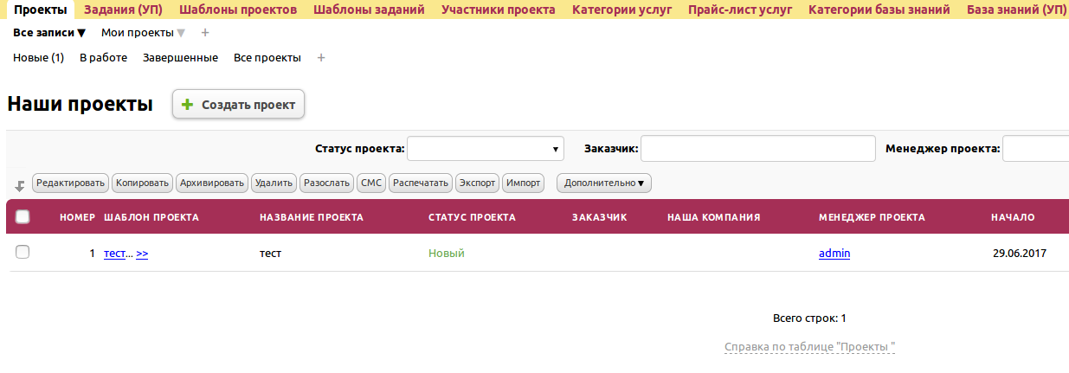Click the Архивировать button

point(212,183)
